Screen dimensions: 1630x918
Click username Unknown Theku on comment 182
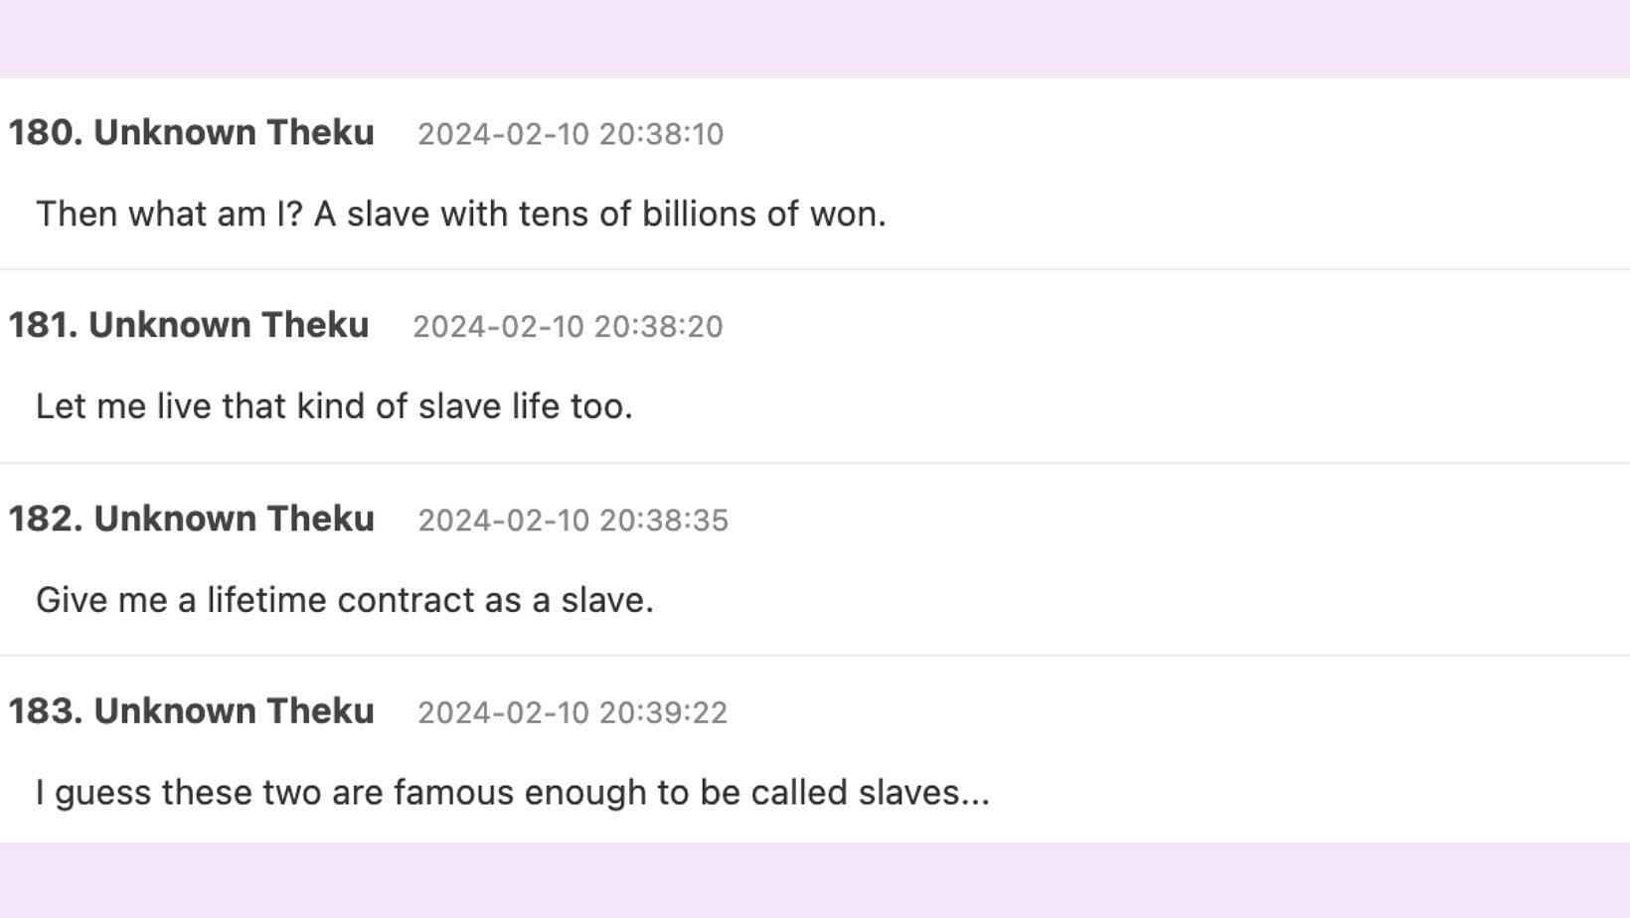pyautogui.click(x=234, y=519)
